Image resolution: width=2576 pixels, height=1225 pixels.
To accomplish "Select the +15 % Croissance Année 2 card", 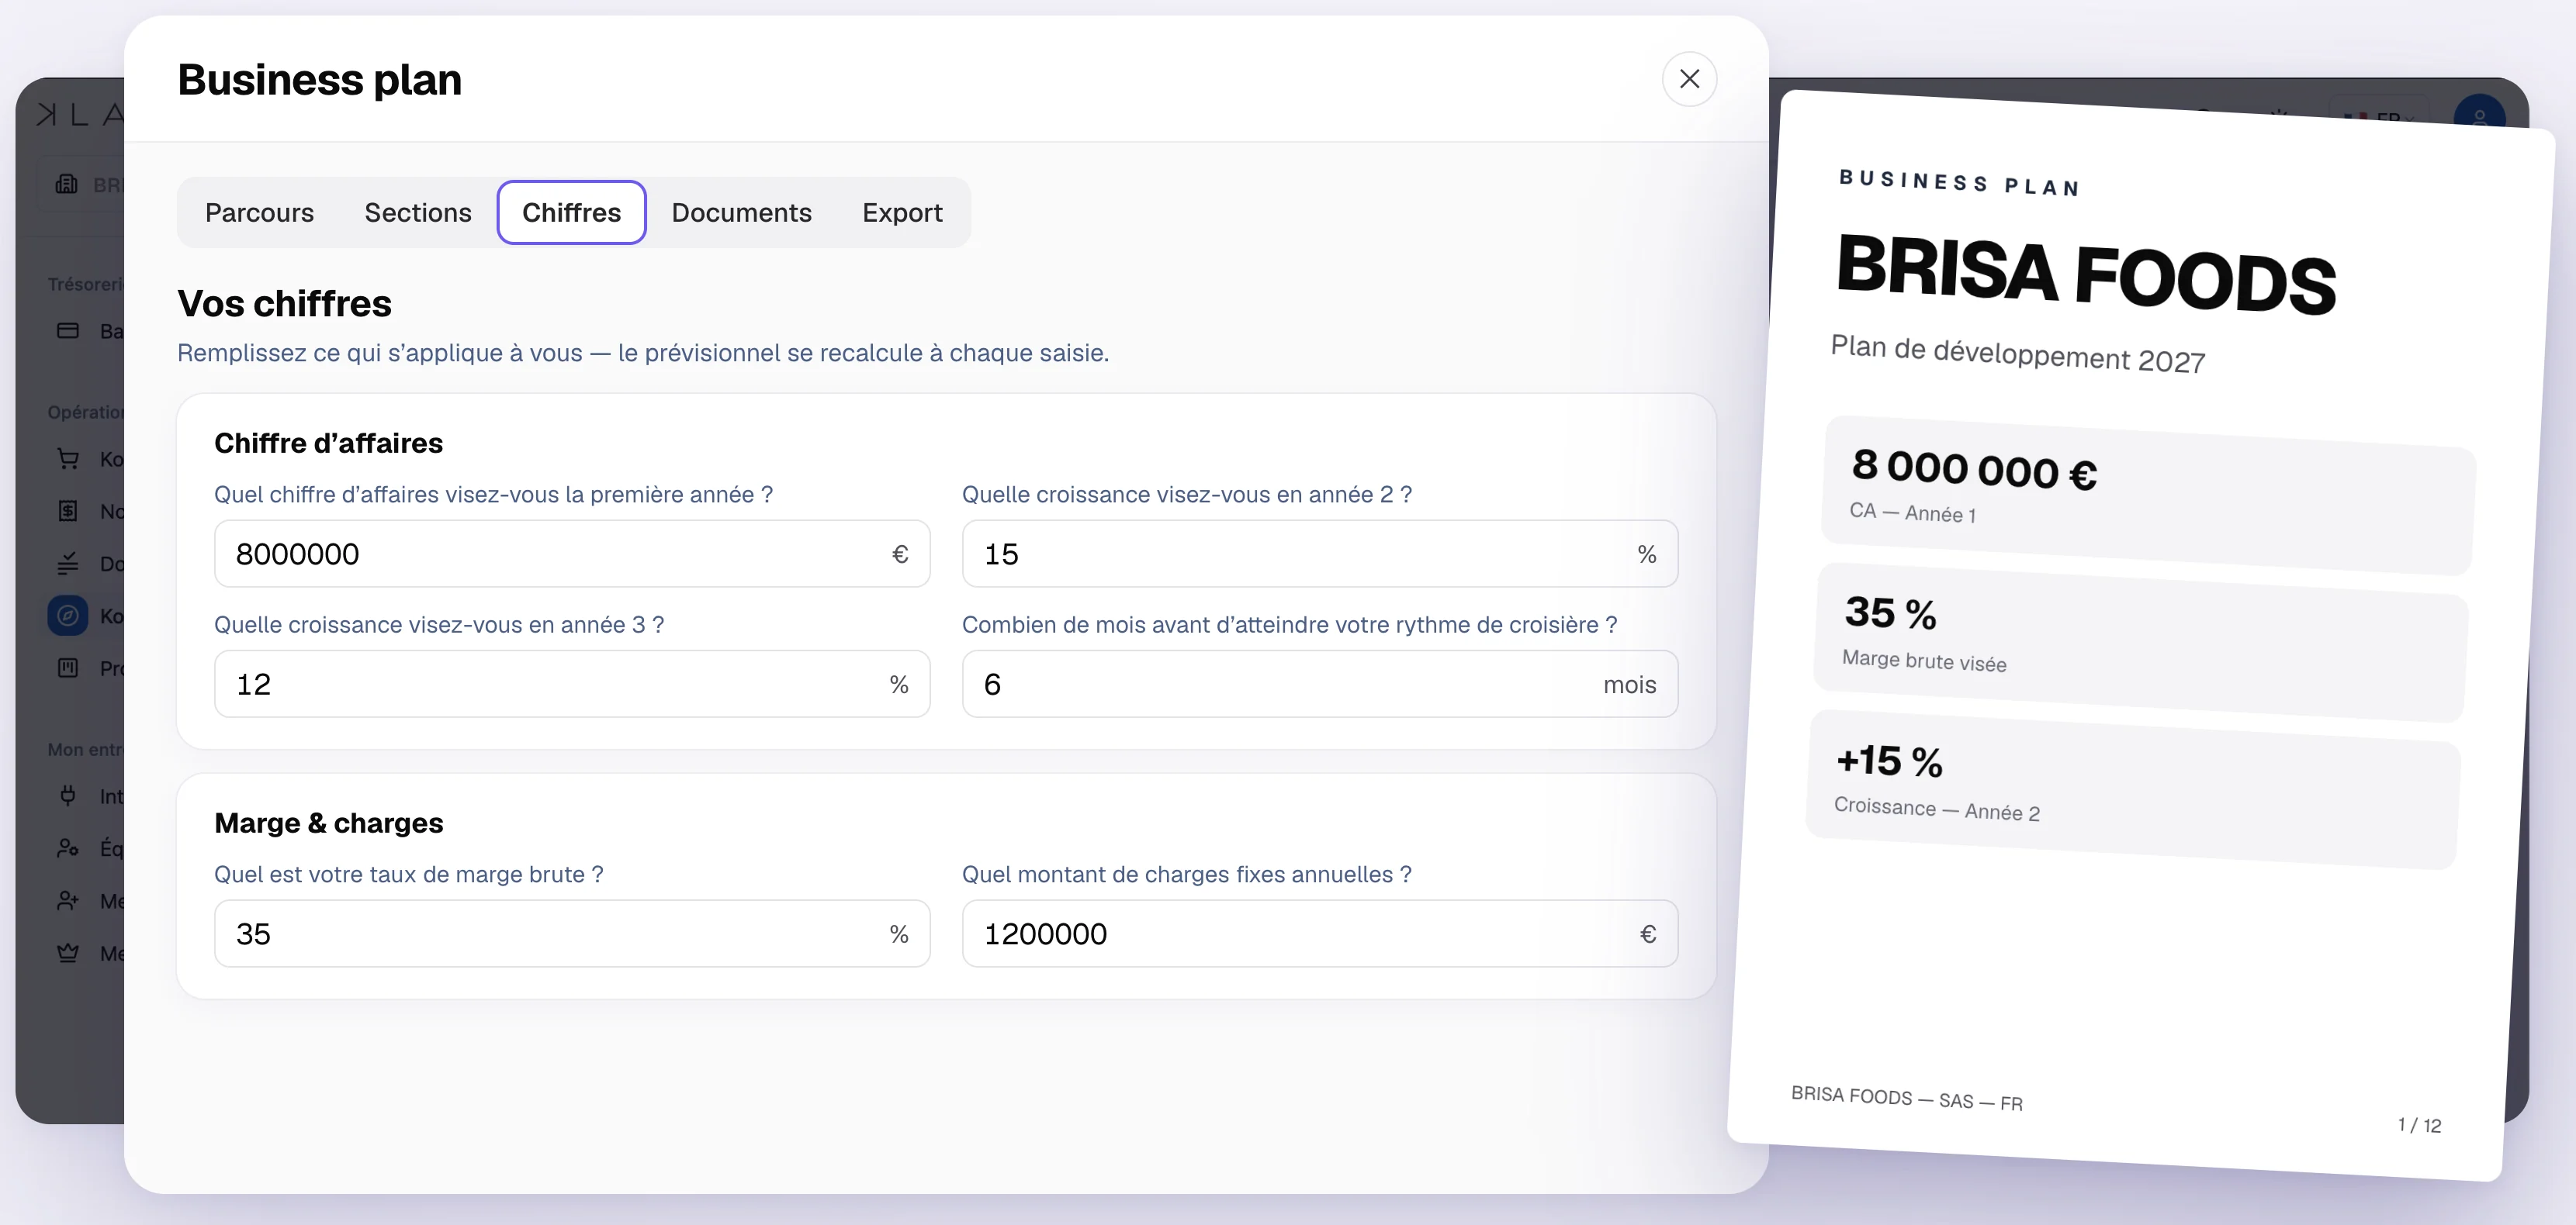I will pos(2133,789).
